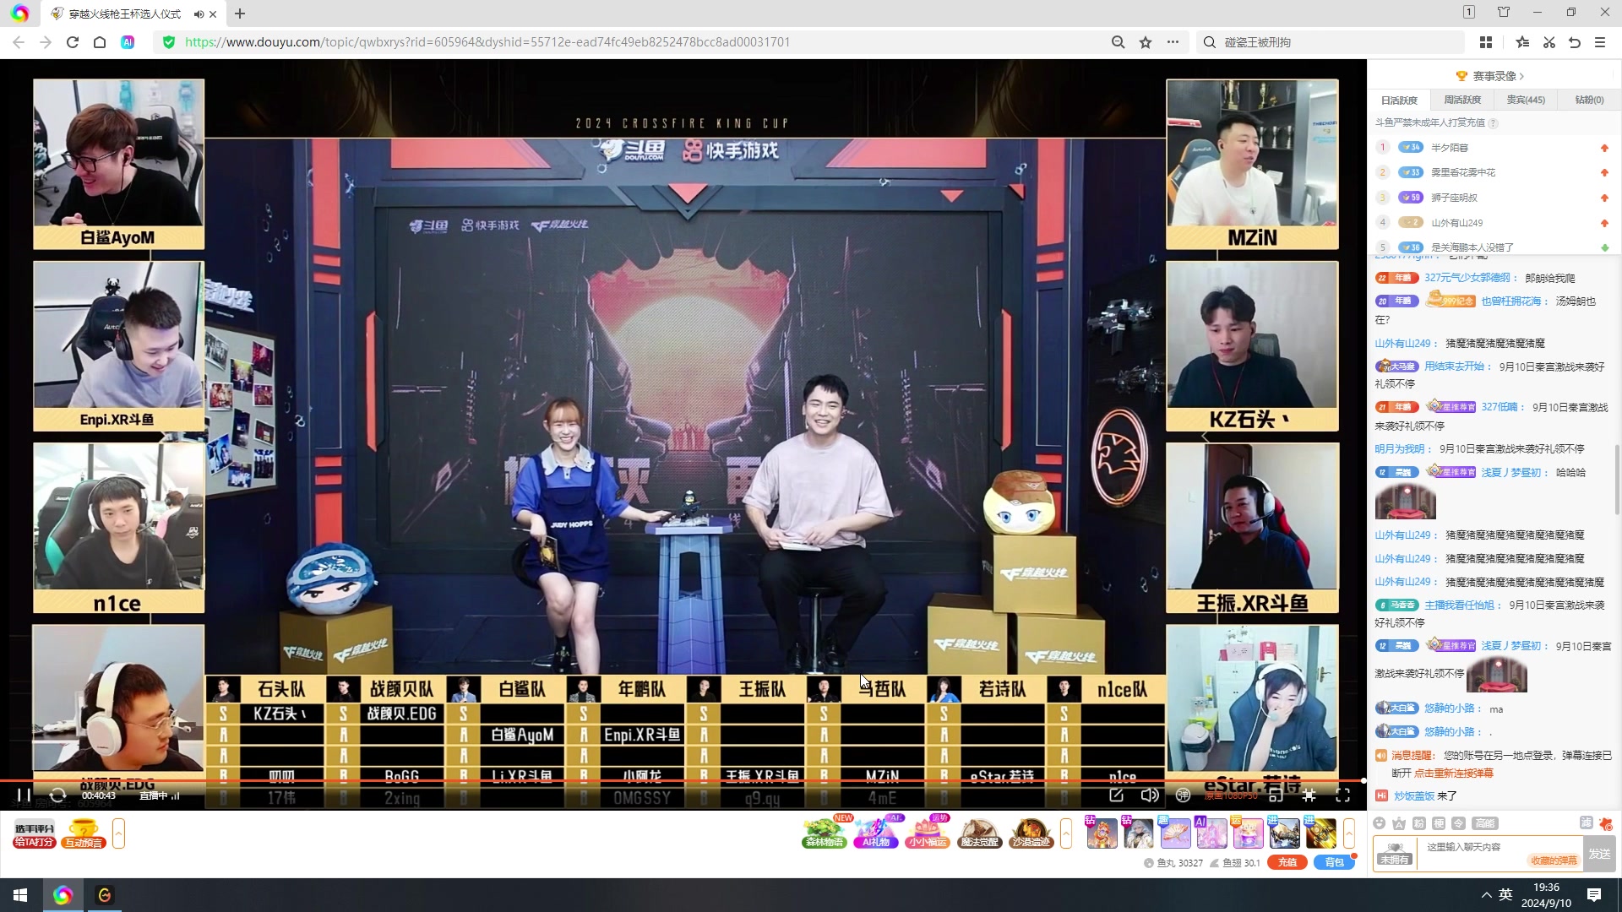
Task: Open the 森林物语 activity
Action: tap(825, 833)
